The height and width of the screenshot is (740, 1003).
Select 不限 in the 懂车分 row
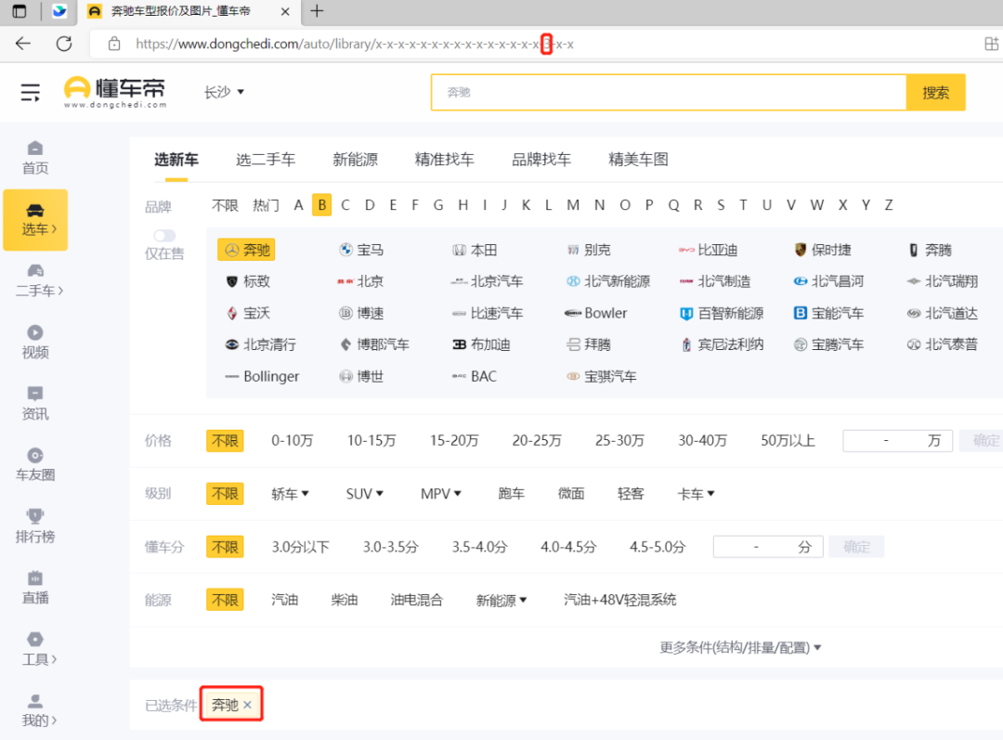point(225,547)
